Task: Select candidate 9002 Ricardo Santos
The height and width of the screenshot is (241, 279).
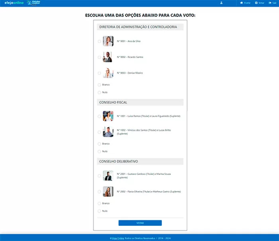Action: [x=99, y=57]
